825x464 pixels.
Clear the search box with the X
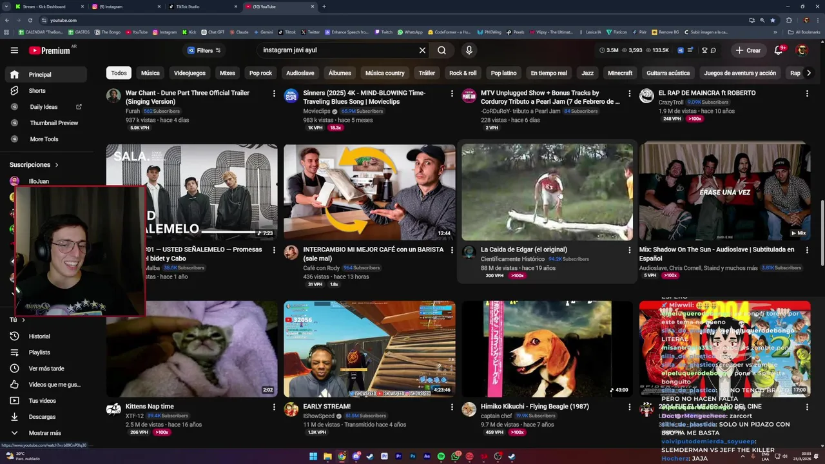click(422, 50)
